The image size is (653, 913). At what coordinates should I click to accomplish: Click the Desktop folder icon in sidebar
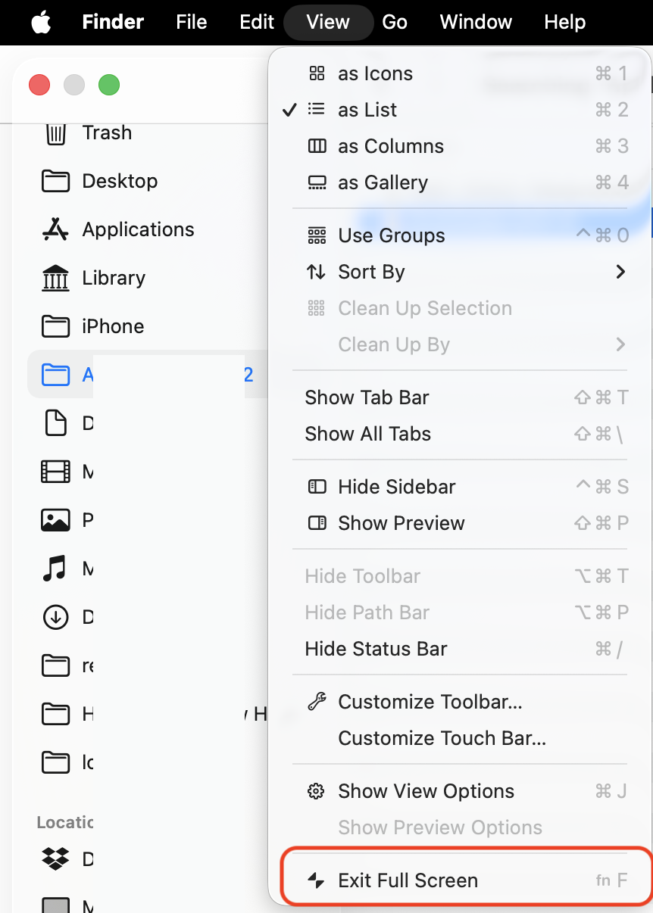(55, 181)
